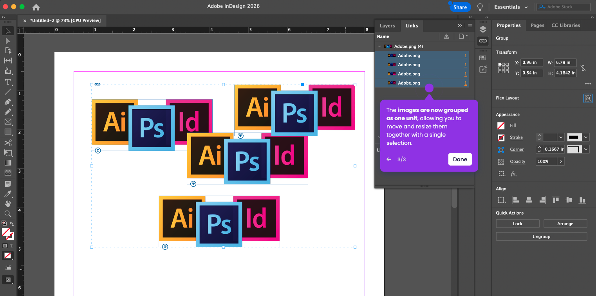
Task: Open the lightbulb Discover icon
Action: (480, 7)
